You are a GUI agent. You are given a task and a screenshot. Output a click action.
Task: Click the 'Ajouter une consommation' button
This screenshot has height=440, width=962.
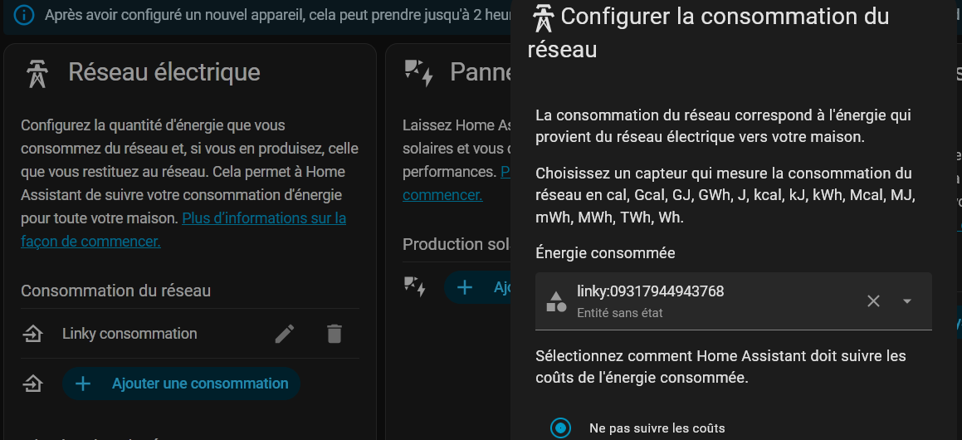181,384
